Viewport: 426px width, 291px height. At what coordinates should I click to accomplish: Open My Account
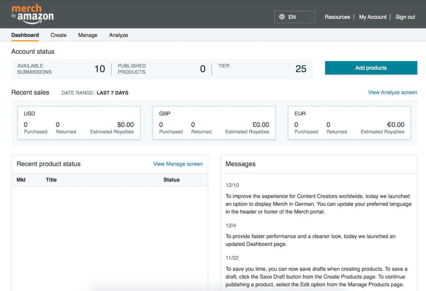(x=372, y=17)
